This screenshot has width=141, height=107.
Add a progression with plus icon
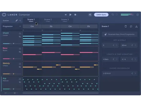(x=20, y=26)
